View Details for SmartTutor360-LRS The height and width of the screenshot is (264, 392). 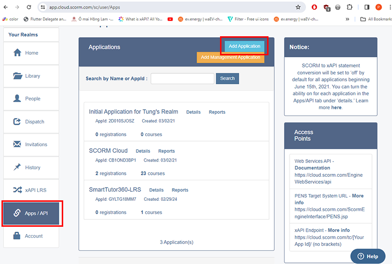click(156, 190)
